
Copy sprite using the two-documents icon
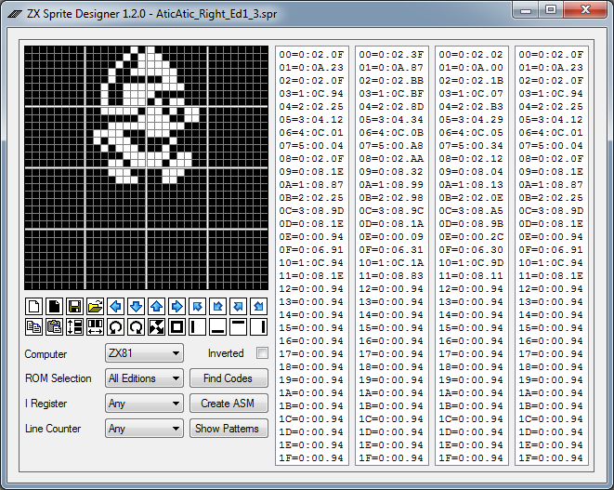[x=34, y=326]
